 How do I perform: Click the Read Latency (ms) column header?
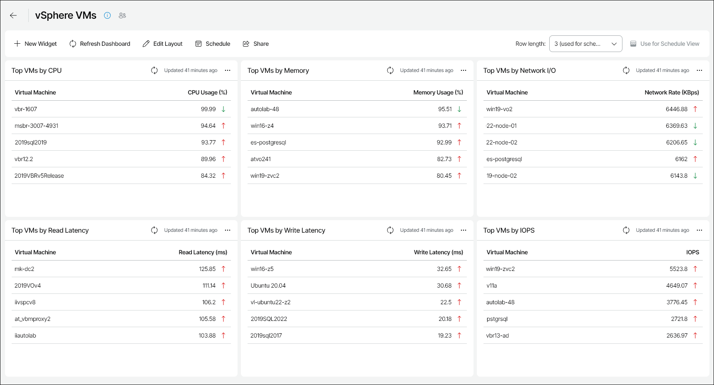203,252
